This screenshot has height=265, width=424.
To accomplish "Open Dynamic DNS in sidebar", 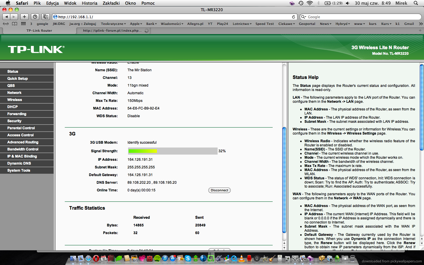I will [x=27, y=163].
